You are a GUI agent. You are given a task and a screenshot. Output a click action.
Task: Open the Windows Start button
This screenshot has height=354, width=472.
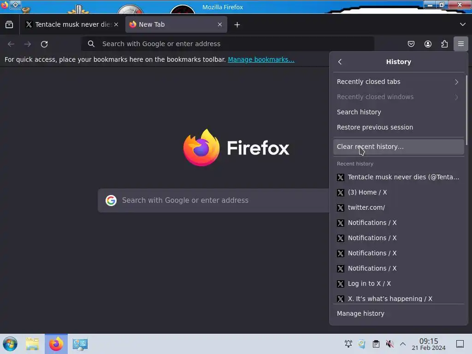tap(10, 344)
